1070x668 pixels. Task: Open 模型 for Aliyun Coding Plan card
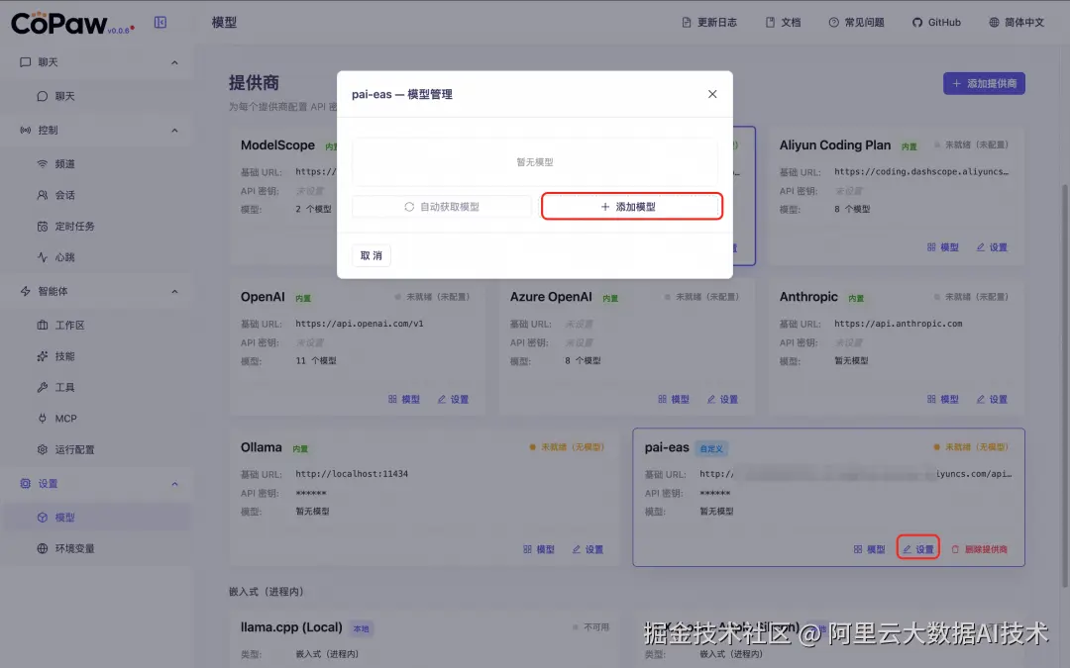(x=943, y=247)
